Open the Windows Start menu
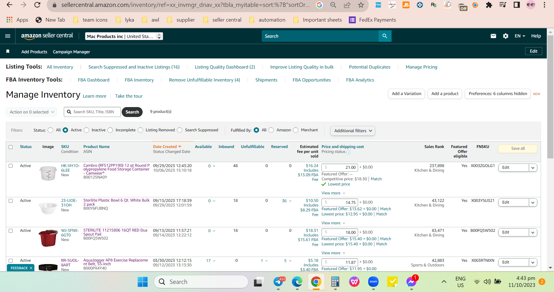Viewport: 554px width, 292px height. 143,282
